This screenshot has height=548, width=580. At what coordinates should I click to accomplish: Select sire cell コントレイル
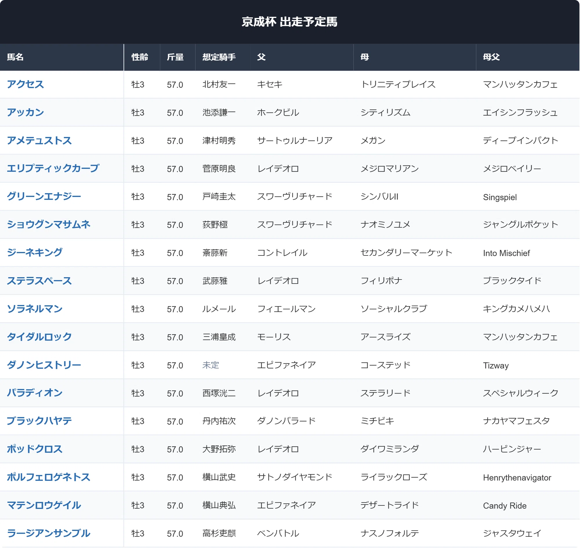282,253
